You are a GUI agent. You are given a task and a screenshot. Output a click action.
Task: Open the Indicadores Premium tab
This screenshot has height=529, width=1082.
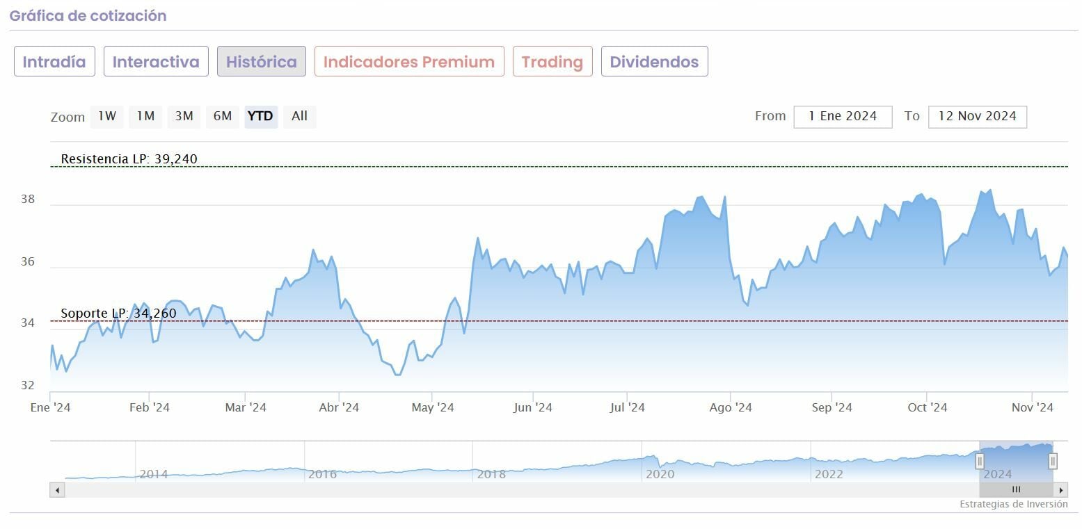[x=409, y=62]
